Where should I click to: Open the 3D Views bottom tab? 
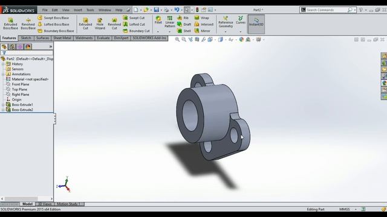45,204
